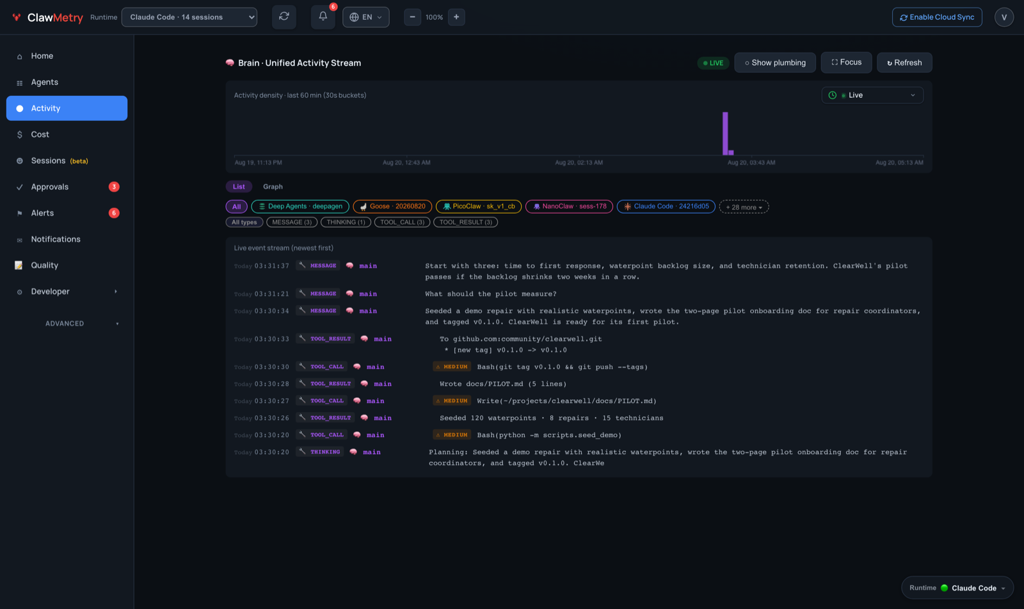Image resolution: width=1024 pixels, height=609 pixels.
Task: Filter events by TOOL_RESULT (3) type
Action: (465, 223)
